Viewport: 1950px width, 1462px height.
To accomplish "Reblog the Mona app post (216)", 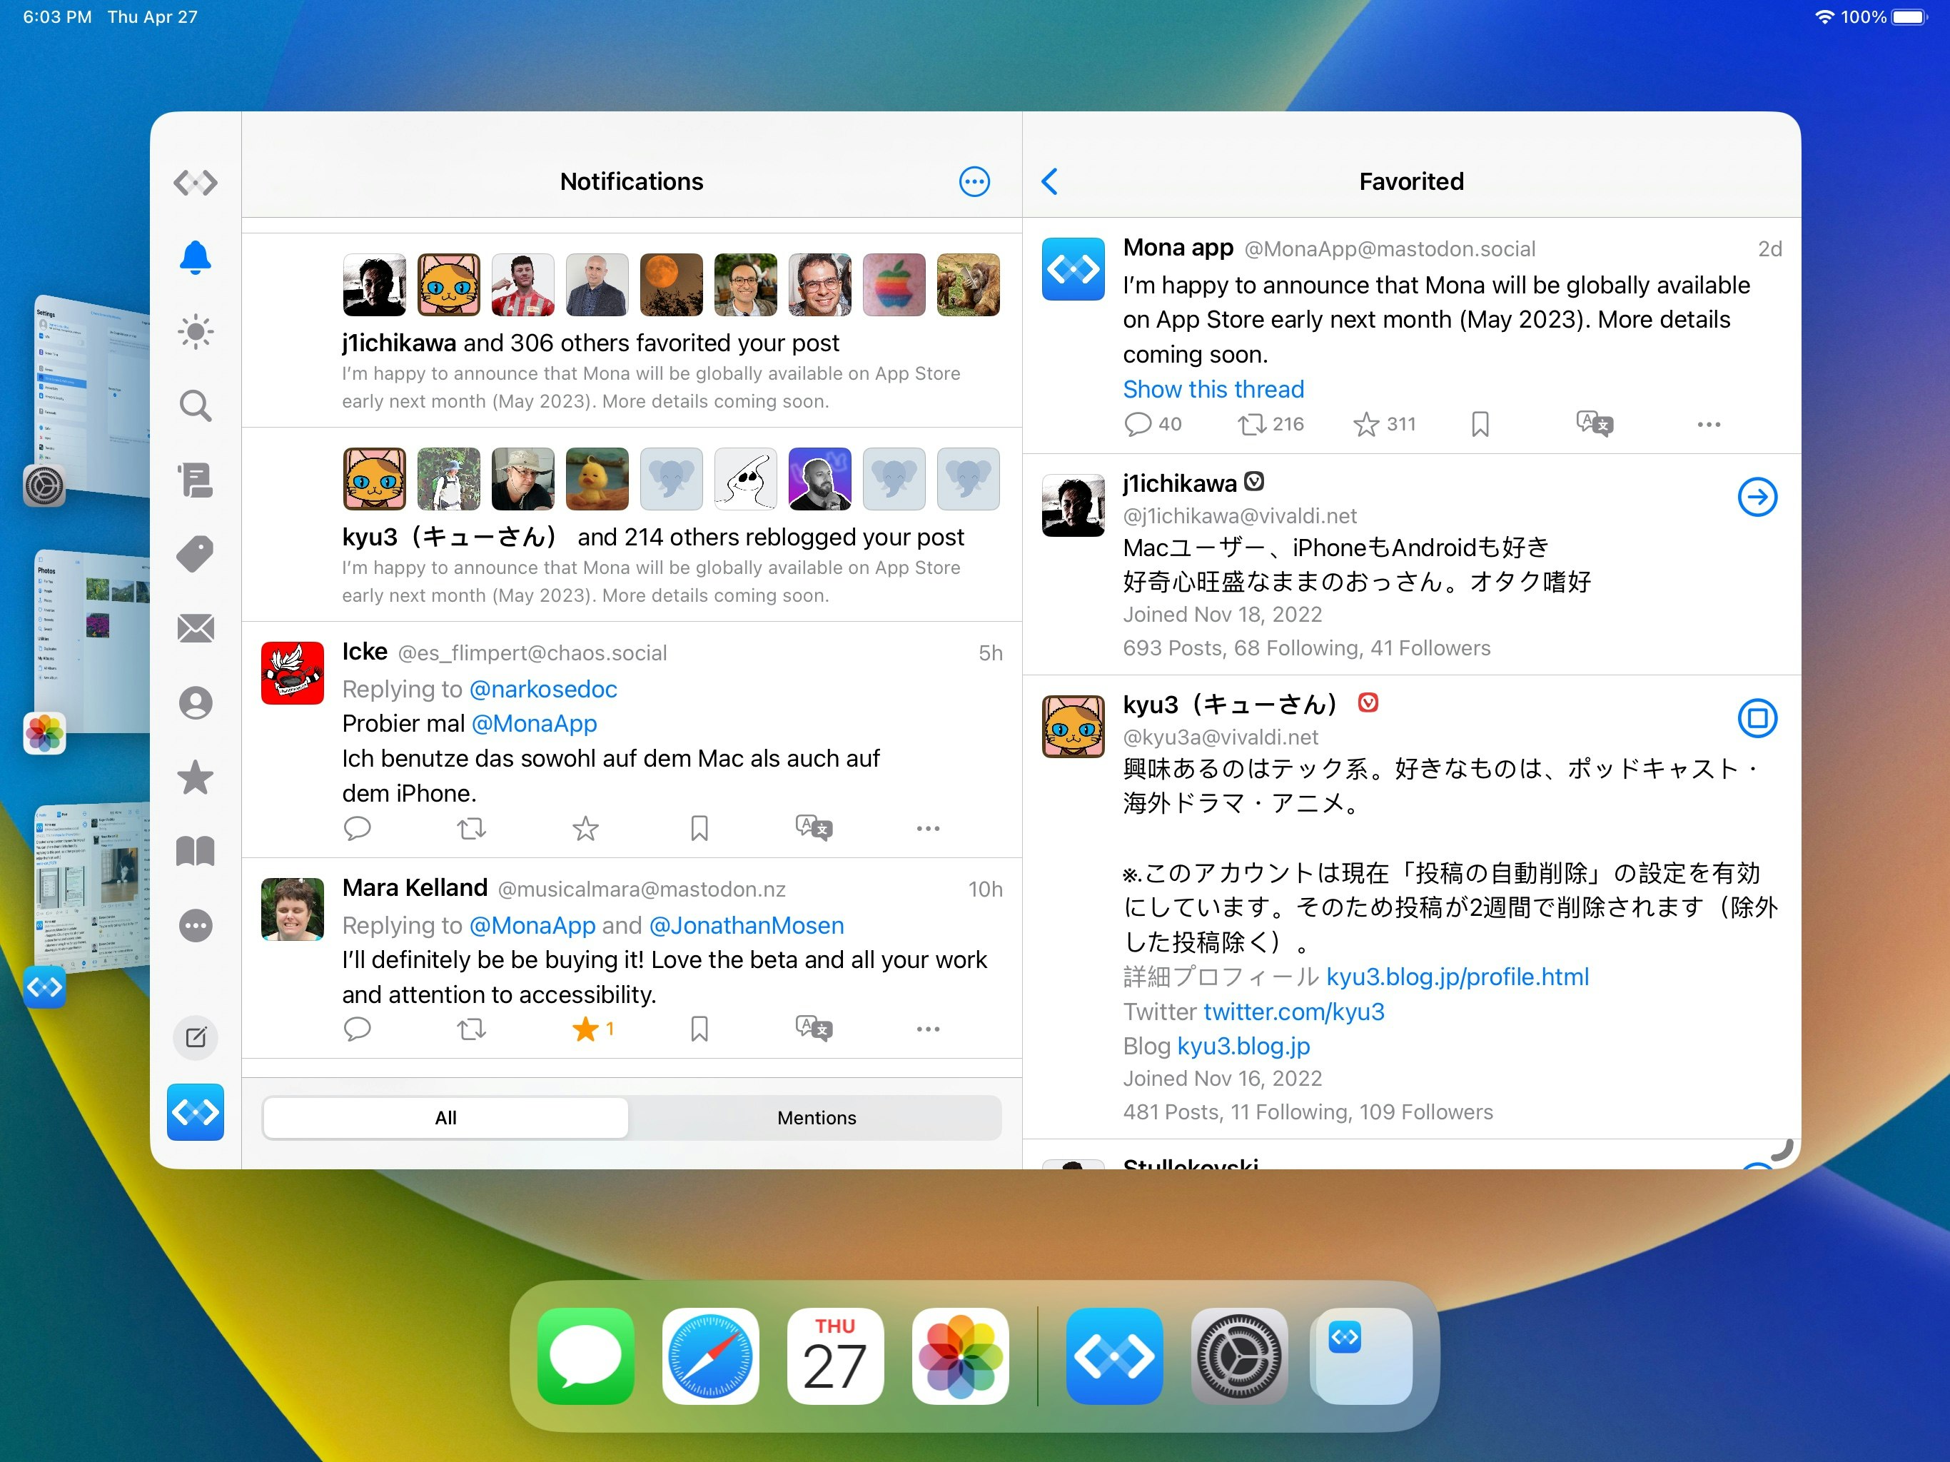I will click(x=1270, y=424).
